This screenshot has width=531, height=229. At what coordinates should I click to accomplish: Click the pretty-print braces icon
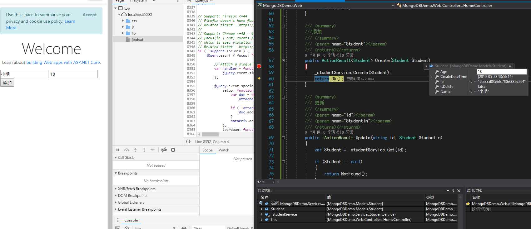pyautogui.click(x=188, y=141)
